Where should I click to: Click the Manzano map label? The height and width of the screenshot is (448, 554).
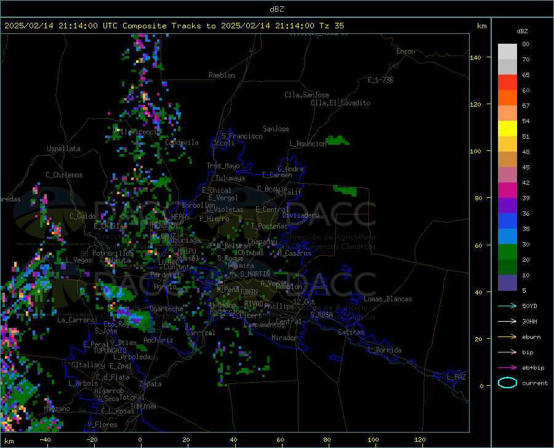(57, 409)
